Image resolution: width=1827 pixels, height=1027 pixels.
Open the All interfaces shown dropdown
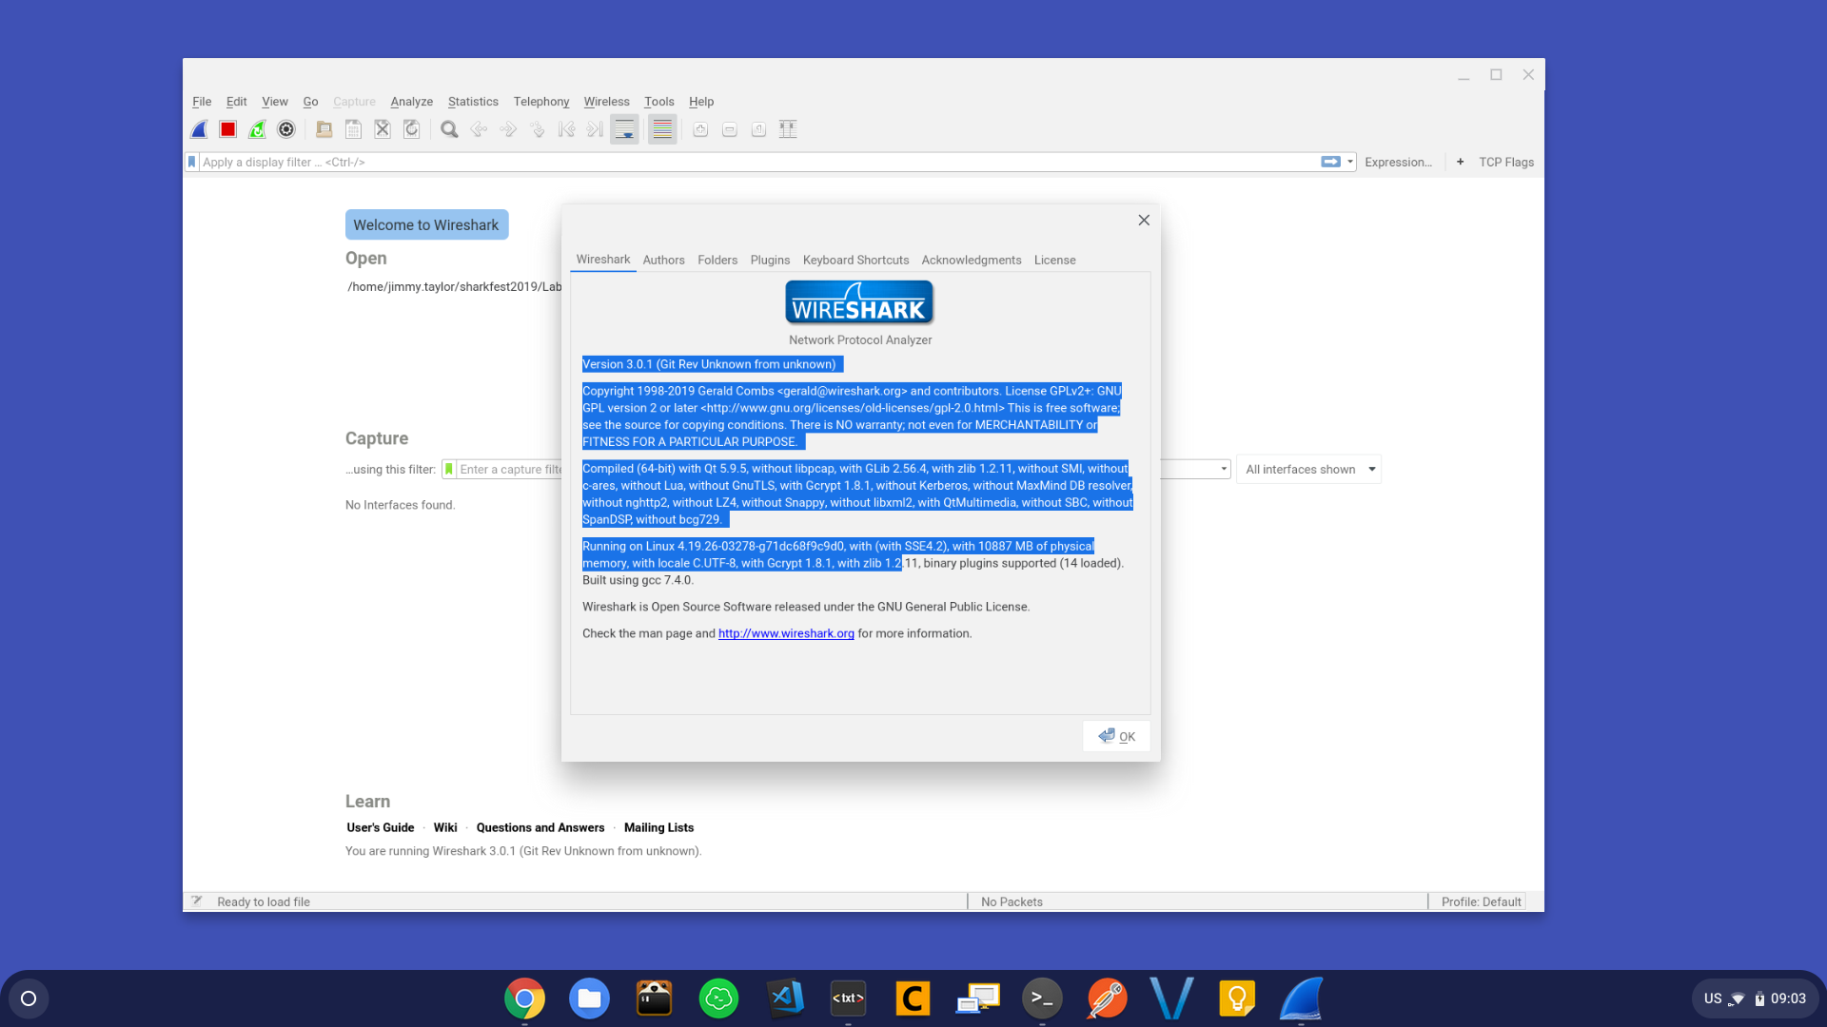coord(1308,469)
